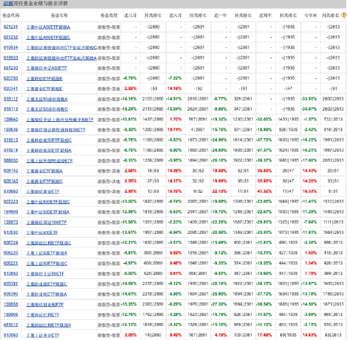Open fund code 007223 link

pyautogui.click(x=11, y=202)
